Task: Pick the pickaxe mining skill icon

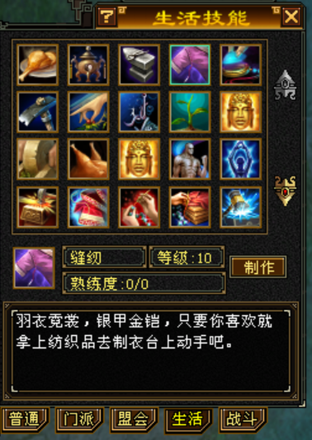Action: 37,112
